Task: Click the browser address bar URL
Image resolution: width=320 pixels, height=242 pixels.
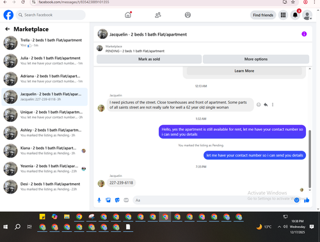Action: tap(74, 2)
